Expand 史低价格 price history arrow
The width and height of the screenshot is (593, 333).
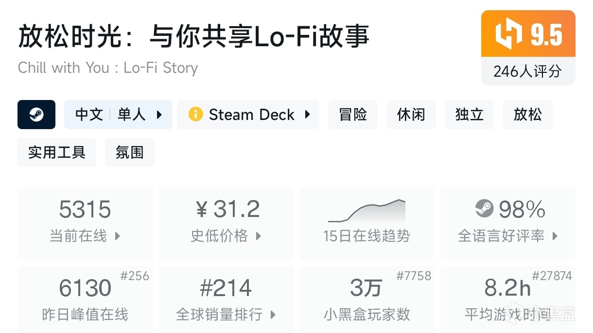pos(259,236)
